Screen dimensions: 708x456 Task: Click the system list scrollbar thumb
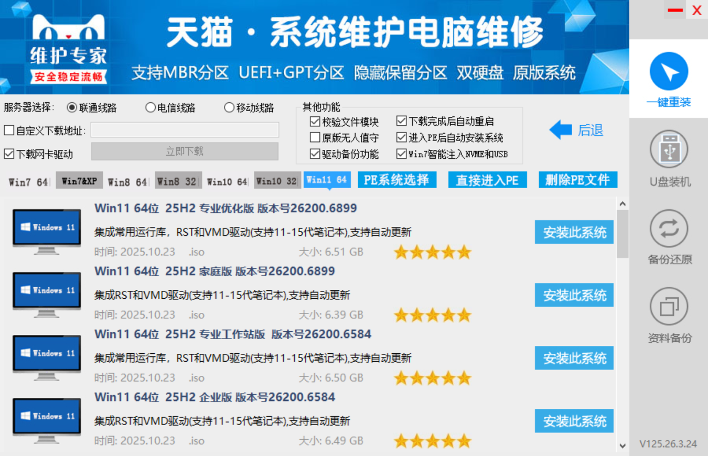click(x=623, y=234)
